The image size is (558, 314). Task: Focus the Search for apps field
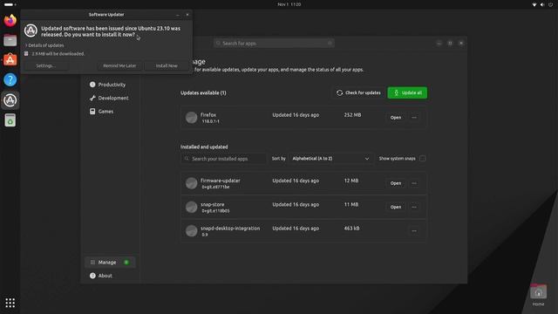click(x=274, y=43)
